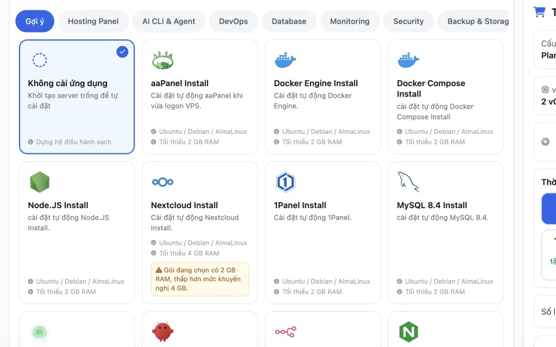Select the Không cài ứng dụng card title
556x347 pixels.
[x=68, y=83]
